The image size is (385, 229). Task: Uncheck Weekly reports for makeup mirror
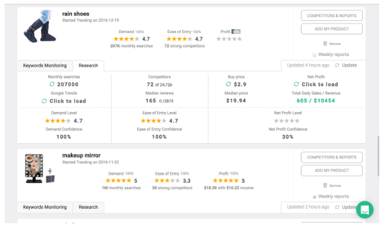(314, 197)
